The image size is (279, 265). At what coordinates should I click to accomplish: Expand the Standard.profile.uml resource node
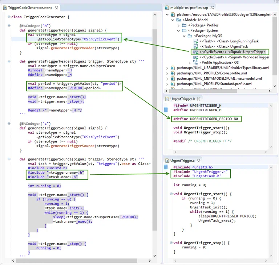coord(167,84)
